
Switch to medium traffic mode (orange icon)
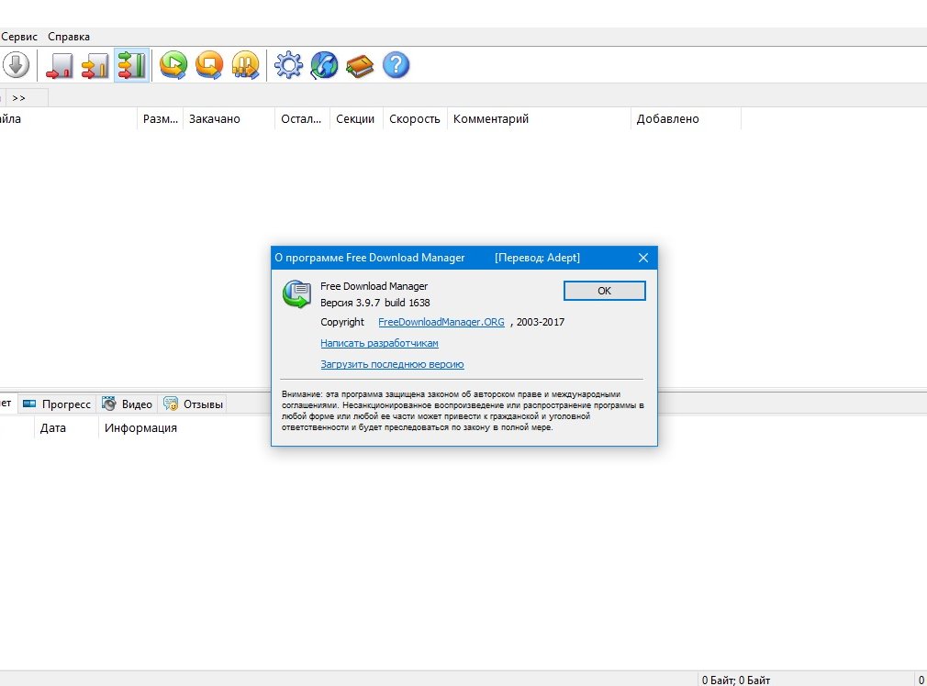click(95, 65)
